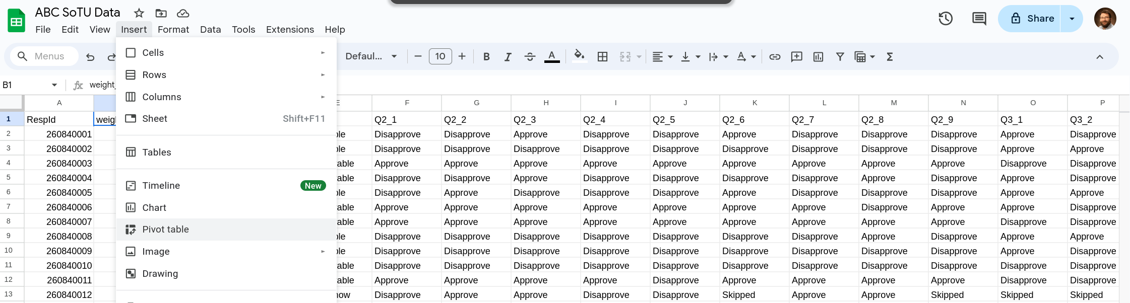Click the borders toolbar icon

[602, 57]
